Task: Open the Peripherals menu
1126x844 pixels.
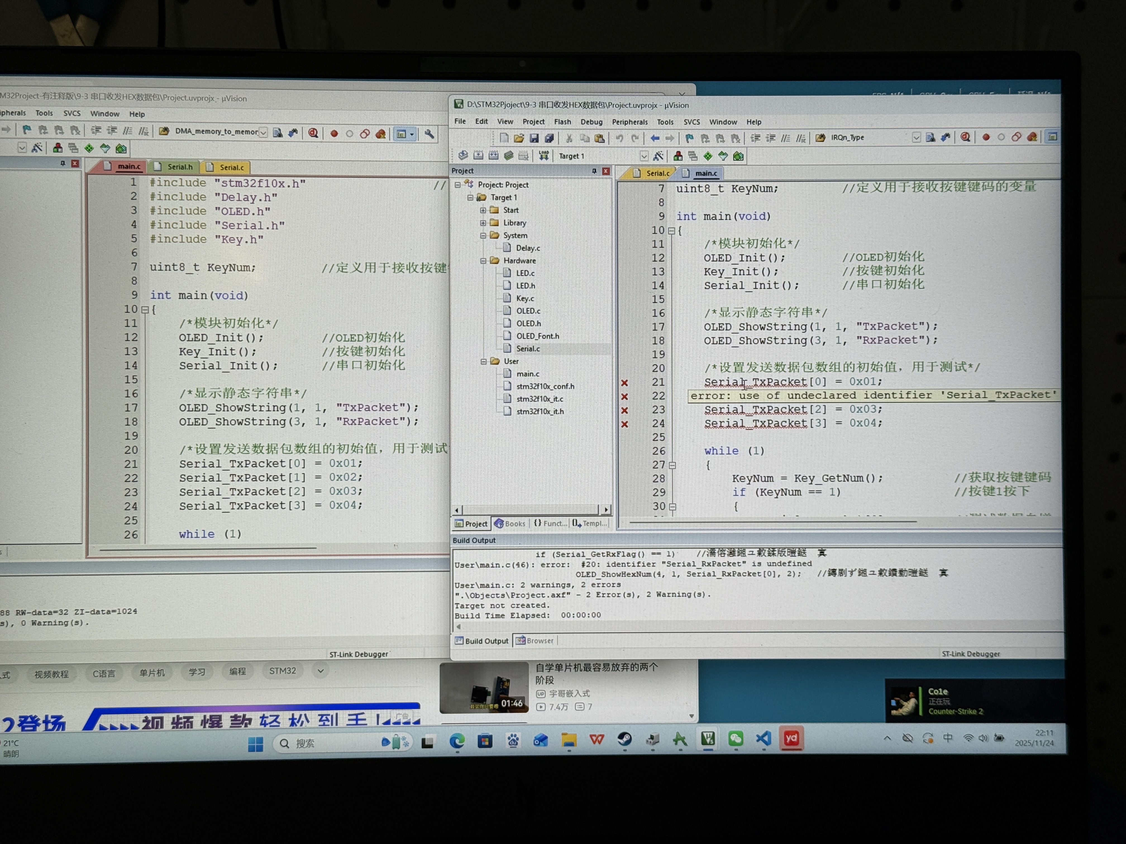Action: (630, 122)
